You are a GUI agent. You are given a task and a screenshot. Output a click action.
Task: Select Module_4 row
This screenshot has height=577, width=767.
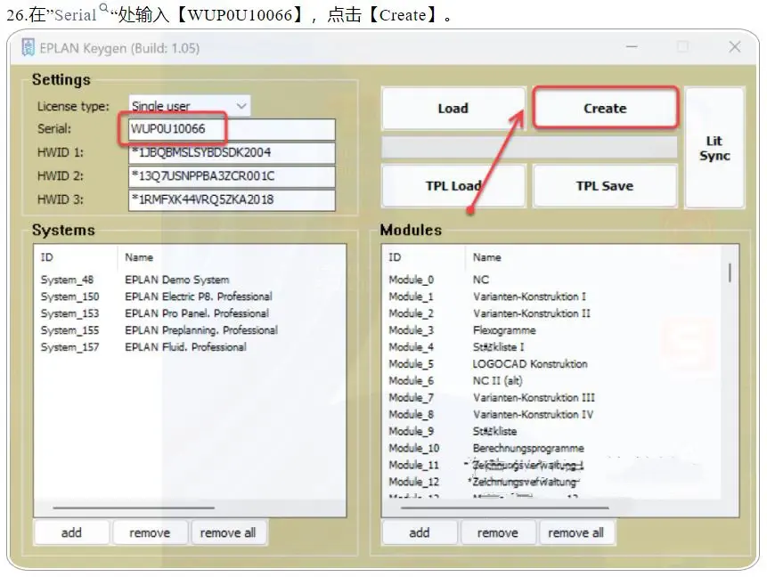552,347
